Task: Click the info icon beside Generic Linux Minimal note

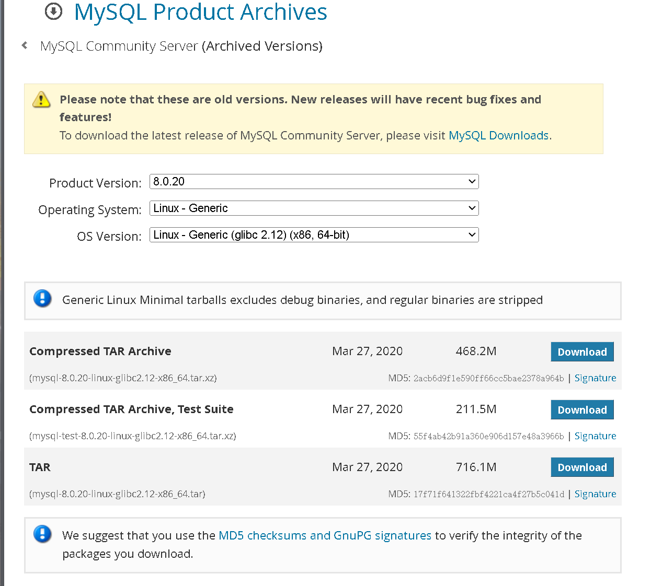Action: tap(42, 299)
